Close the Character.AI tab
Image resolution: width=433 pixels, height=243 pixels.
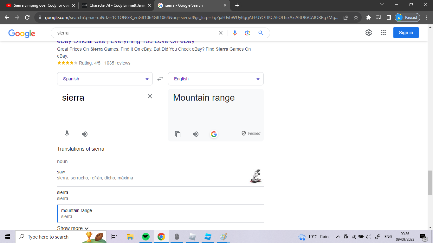click(149, 5)
